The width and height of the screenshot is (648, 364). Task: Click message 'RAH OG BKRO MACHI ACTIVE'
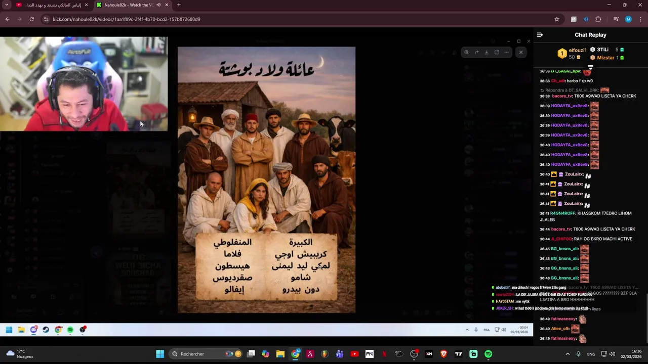pyautogui.click(x=603, y=239)
